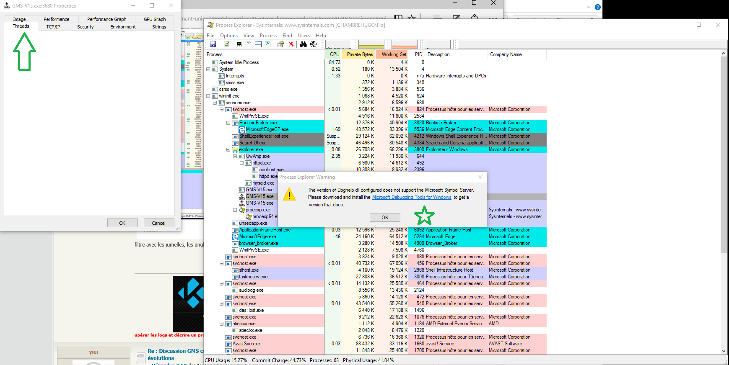Click the blue help icon at top right
This screenshot has height=365, width=729.
(x=598, y=7)
